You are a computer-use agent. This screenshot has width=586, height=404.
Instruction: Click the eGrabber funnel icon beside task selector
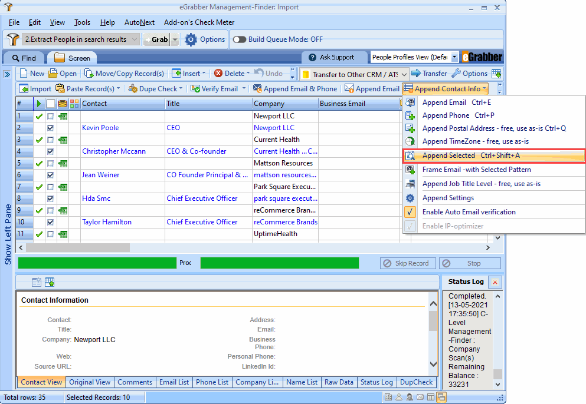tap(13, 39)
